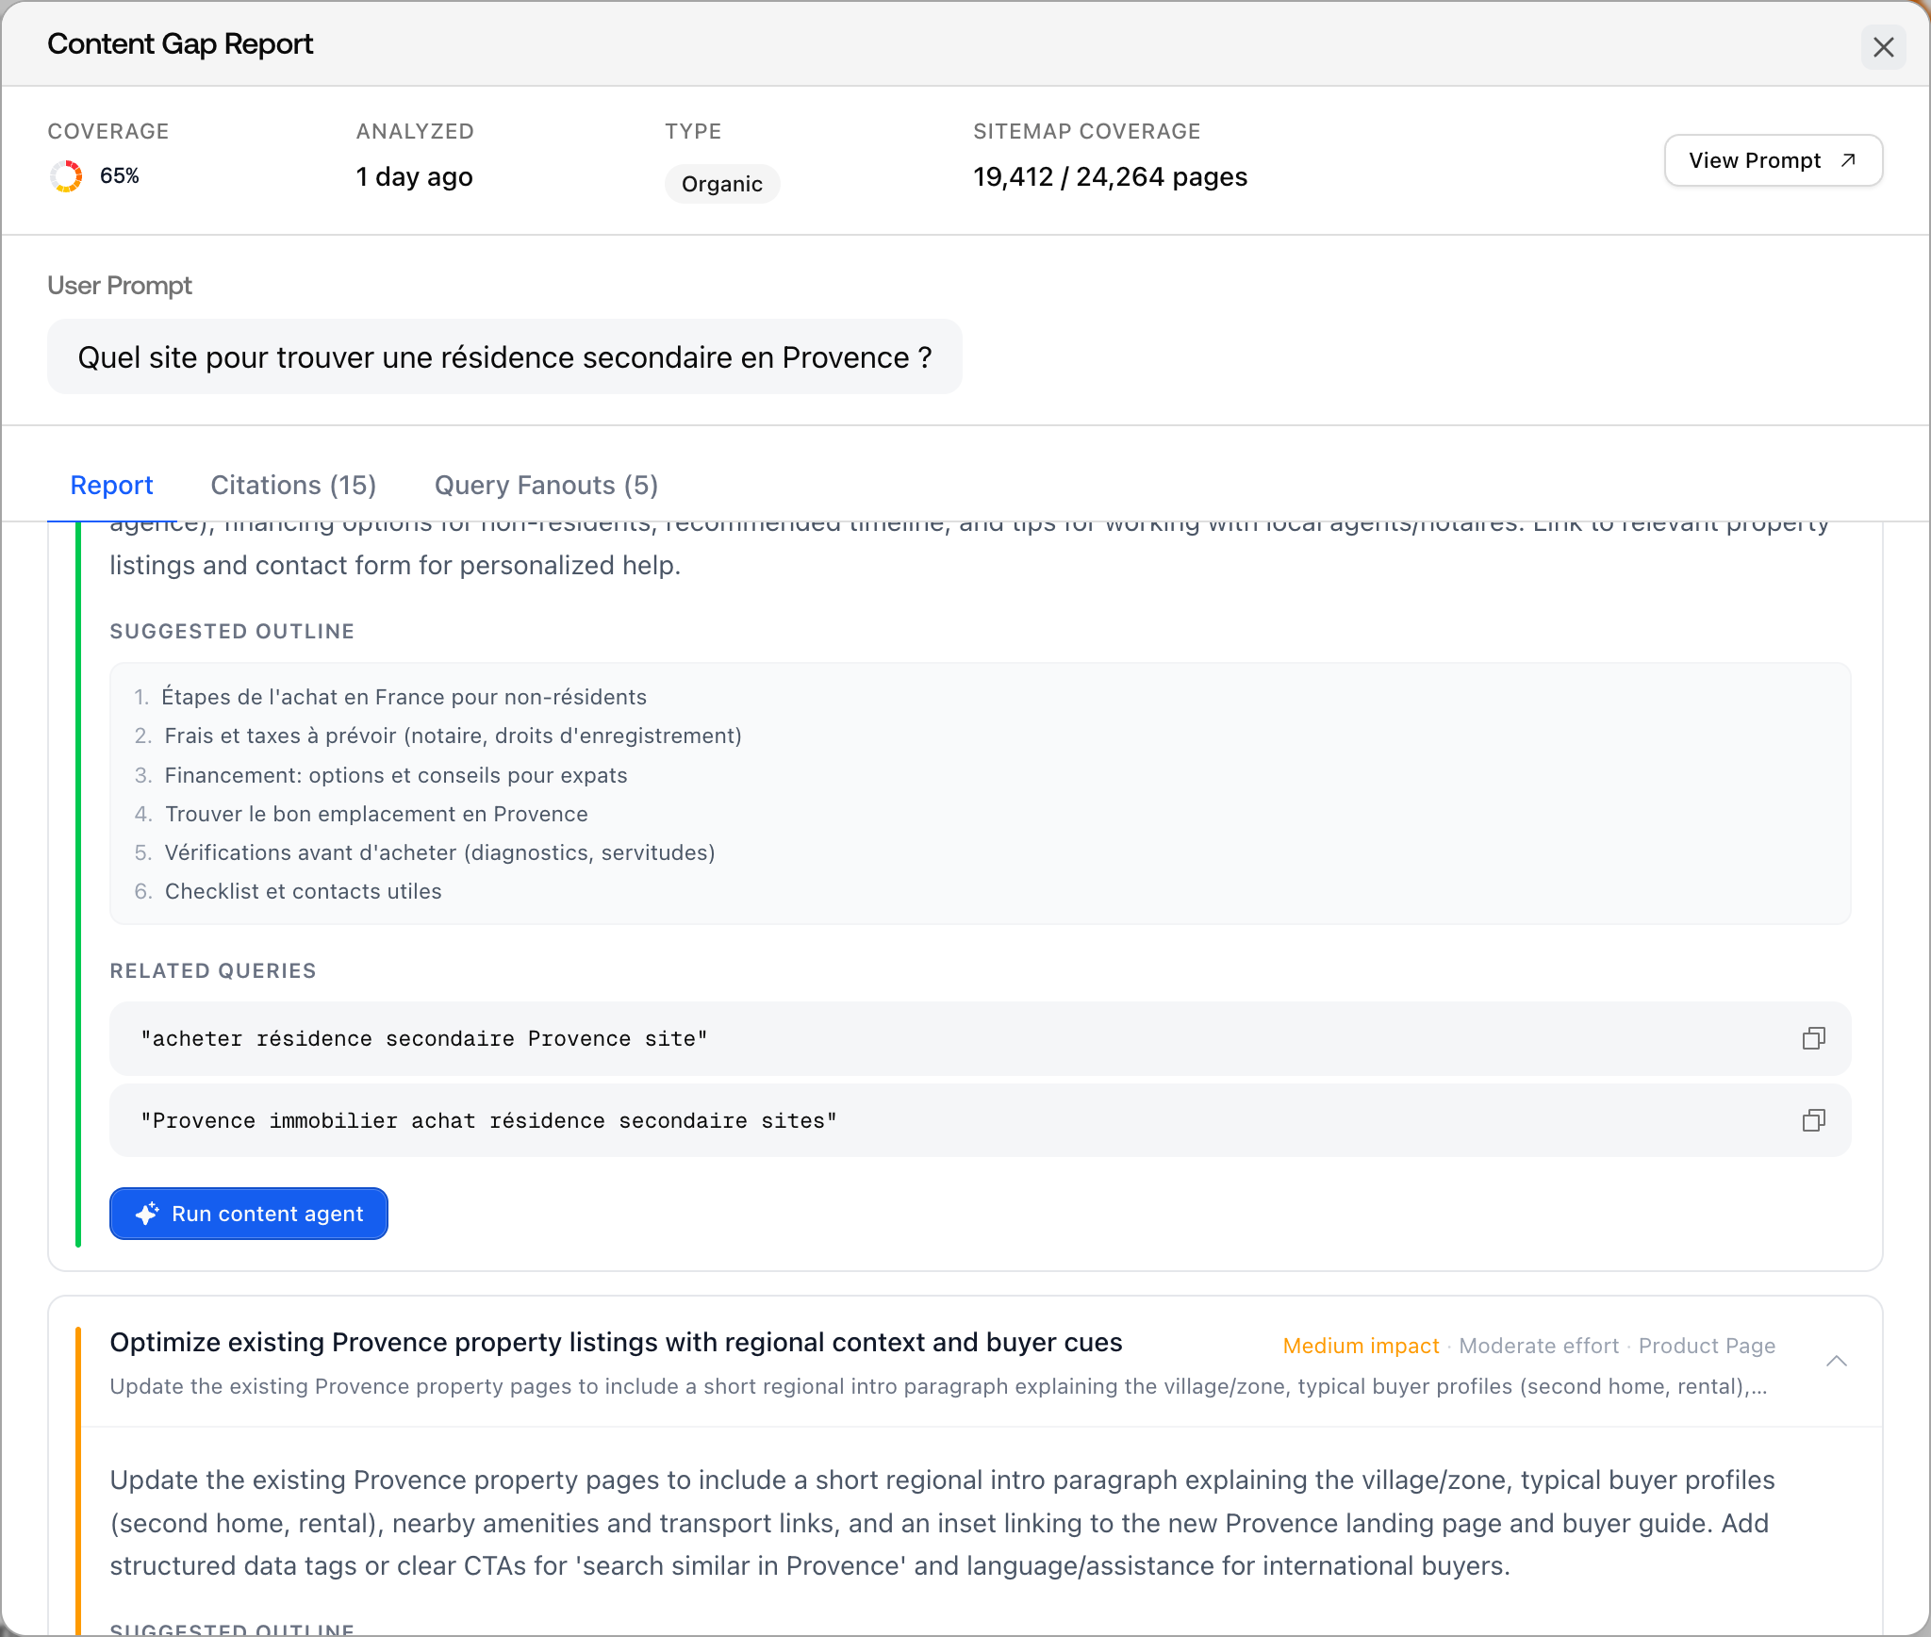
Task: Click the "1 day ago" analyzed value
Action: (x=415, y=177)
